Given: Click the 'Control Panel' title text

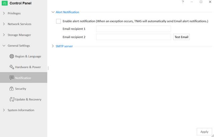Looking at the screenshot, I should 20,3.
